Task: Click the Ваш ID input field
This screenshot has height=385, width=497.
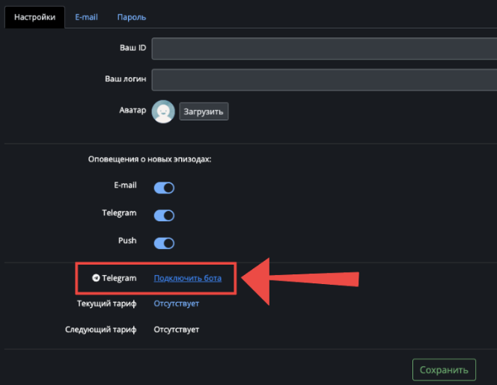Action: (x=323, y=49)
